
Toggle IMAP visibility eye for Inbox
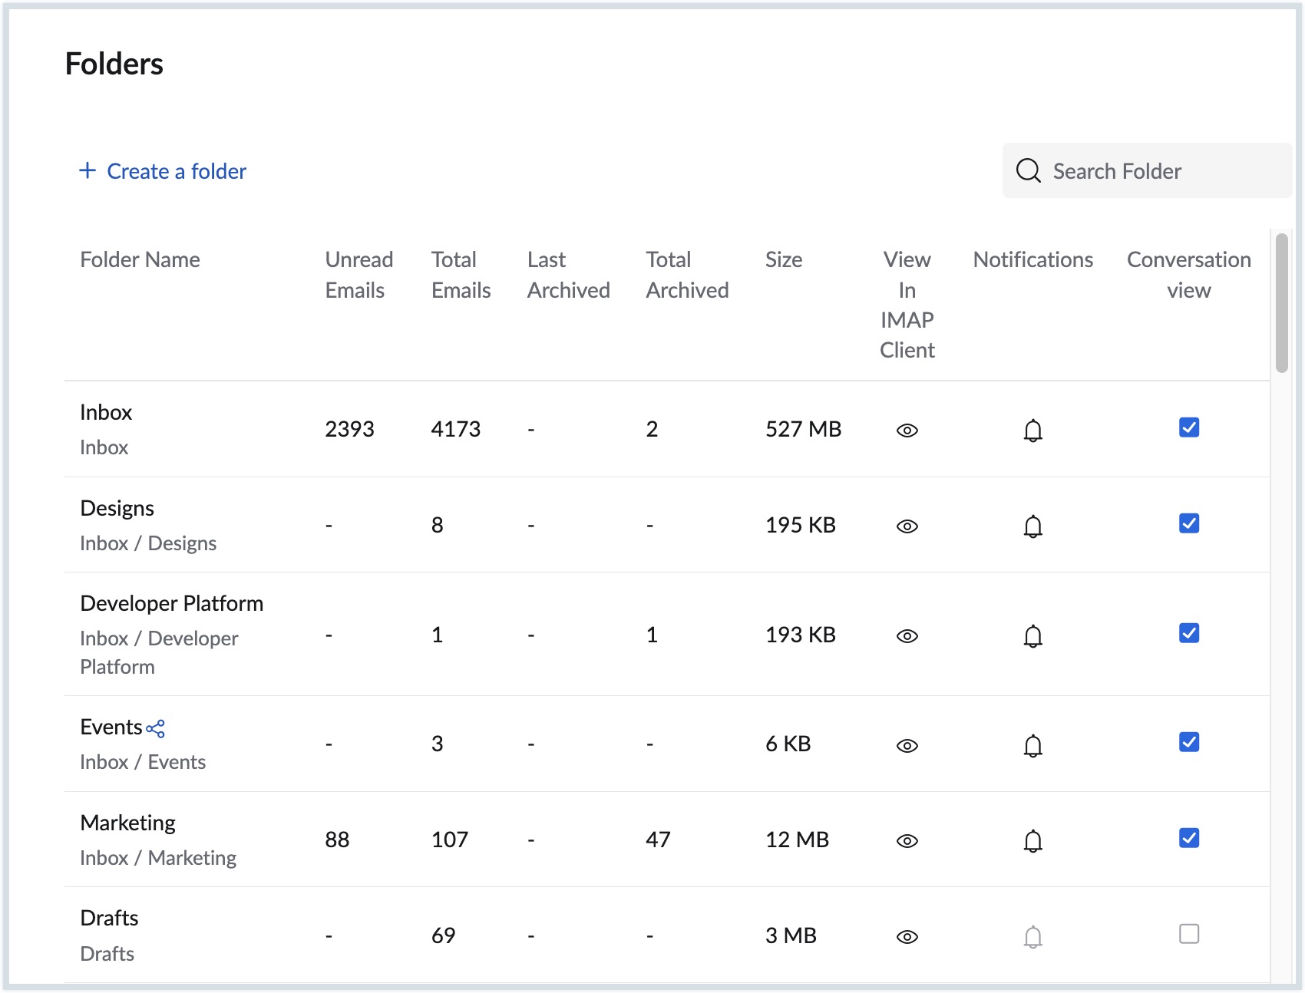[907, 431]
